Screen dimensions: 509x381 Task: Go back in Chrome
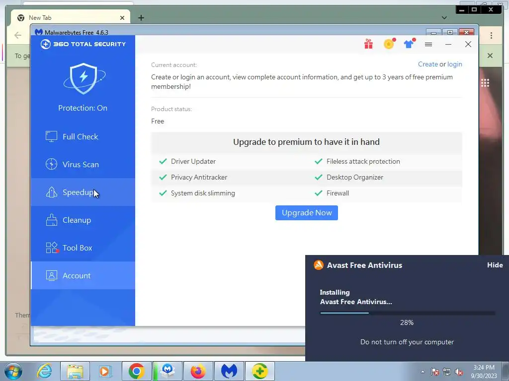tap(18, 35)
